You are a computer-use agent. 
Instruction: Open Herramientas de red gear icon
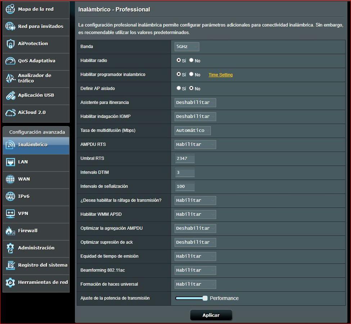coord(10,283)
